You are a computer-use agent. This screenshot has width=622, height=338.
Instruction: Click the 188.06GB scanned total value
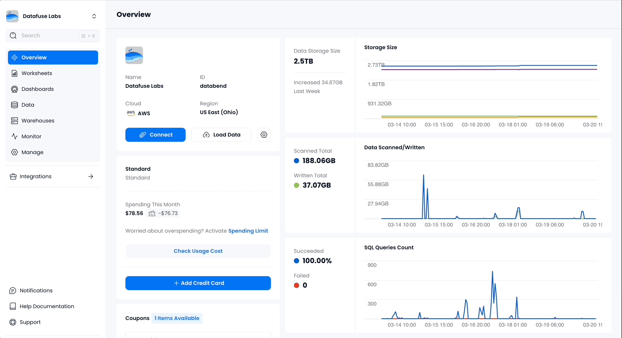click(x=319, y=161)
